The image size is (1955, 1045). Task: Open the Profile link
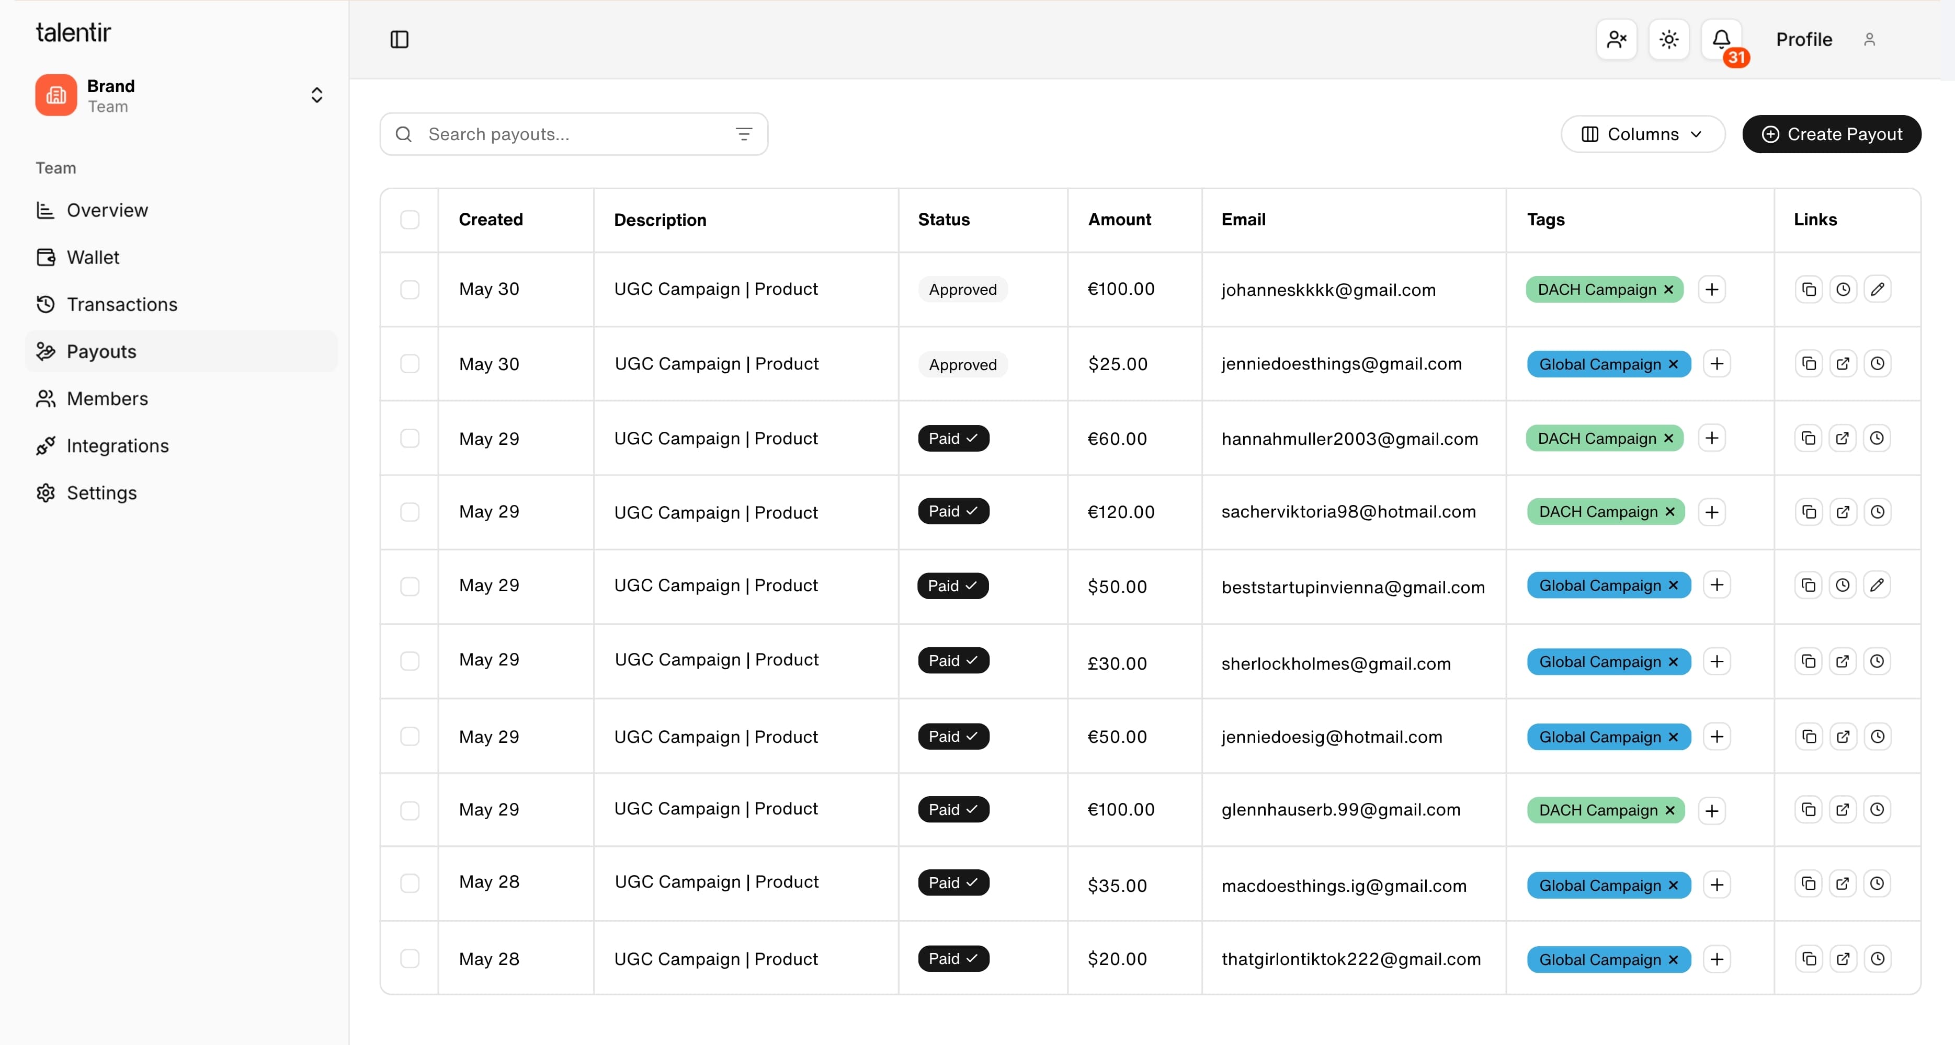[x=1804, y=39]
